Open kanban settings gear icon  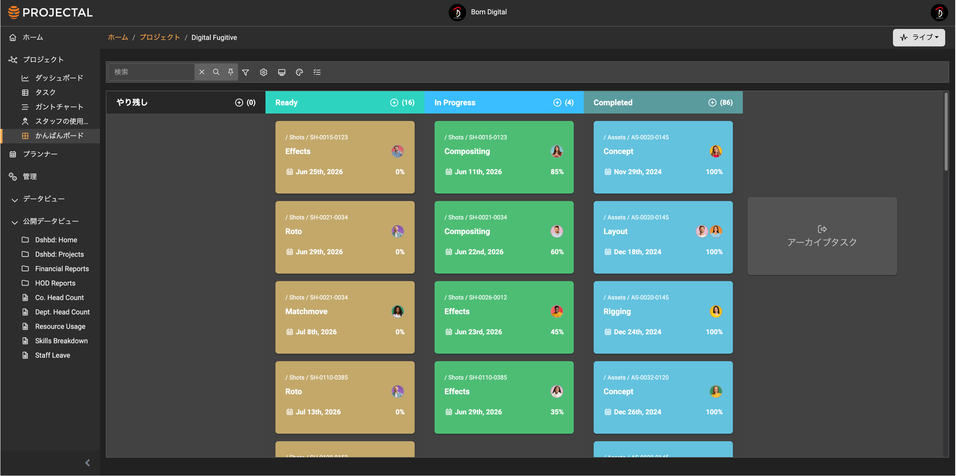tap(263, 72)
